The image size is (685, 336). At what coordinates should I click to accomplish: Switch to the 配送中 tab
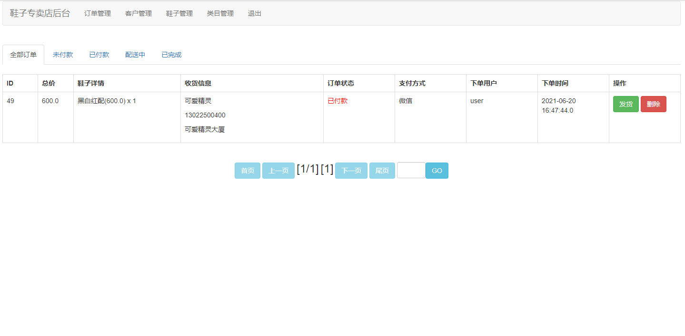tap(135, 55)
